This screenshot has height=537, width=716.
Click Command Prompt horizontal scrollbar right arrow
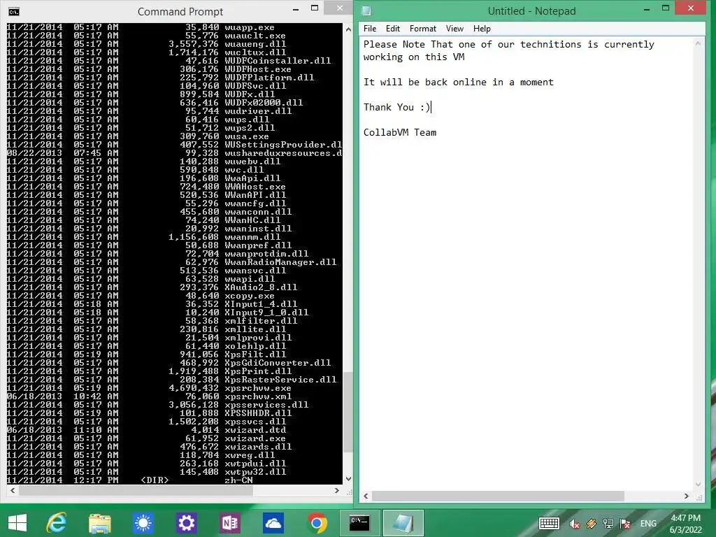pyautogui.click(x=337, y=490)
